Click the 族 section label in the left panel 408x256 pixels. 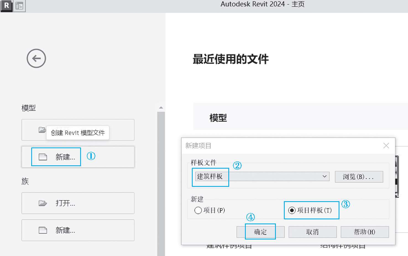[x=25, y=181]
